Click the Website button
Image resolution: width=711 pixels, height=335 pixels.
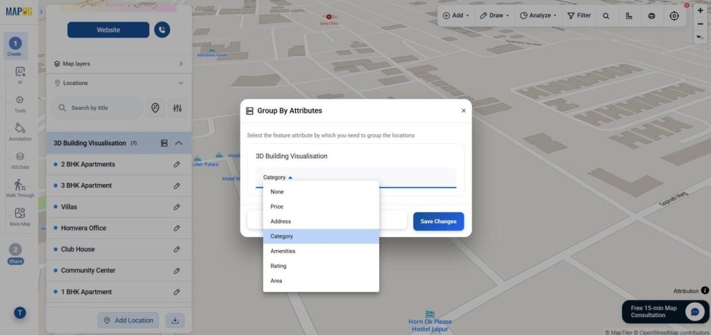point(108,30)
